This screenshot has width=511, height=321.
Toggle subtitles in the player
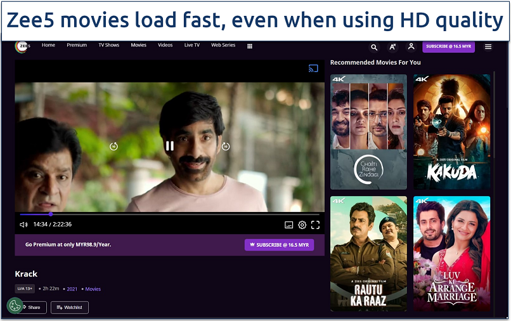pos(288,225)
